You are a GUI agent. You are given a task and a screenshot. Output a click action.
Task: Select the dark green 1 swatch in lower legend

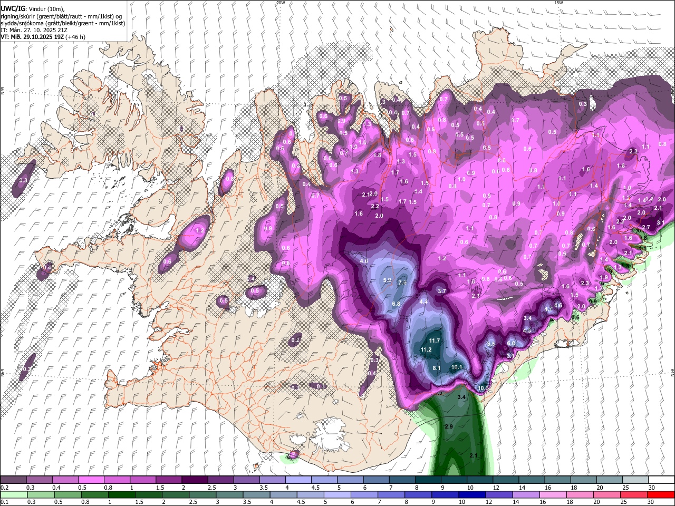(121, 494)
